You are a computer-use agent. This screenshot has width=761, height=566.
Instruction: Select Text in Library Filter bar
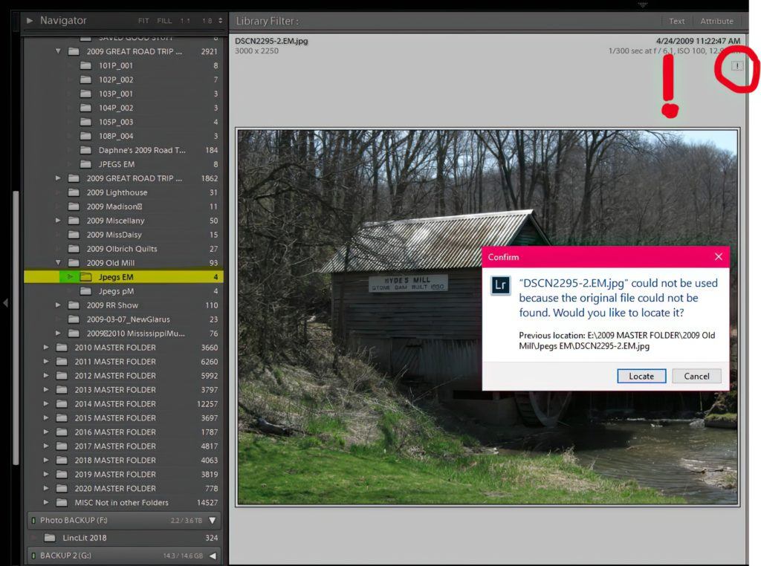point(676,22)
